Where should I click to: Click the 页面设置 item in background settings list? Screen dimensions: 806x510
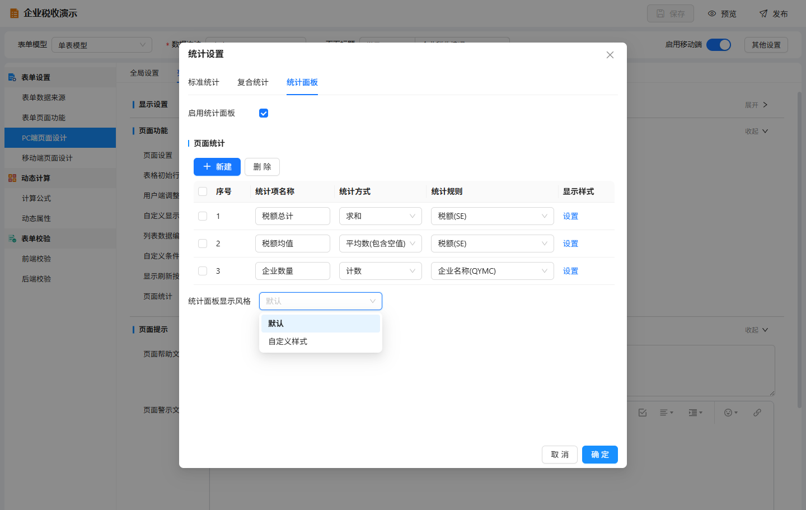click(158, 155)
